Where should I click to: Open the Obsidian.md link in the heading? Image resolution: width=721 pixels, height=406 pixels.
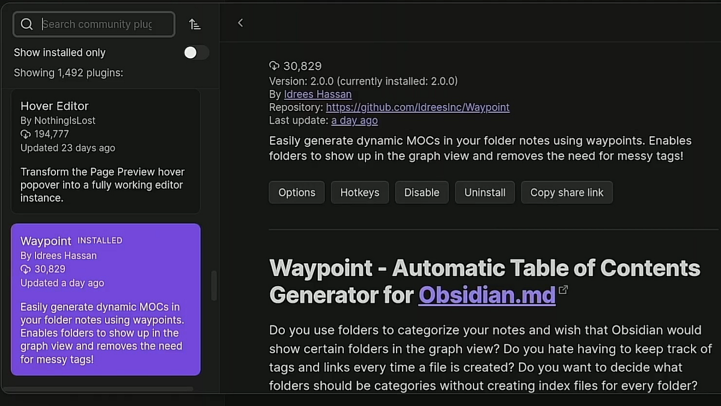point(487,295)
